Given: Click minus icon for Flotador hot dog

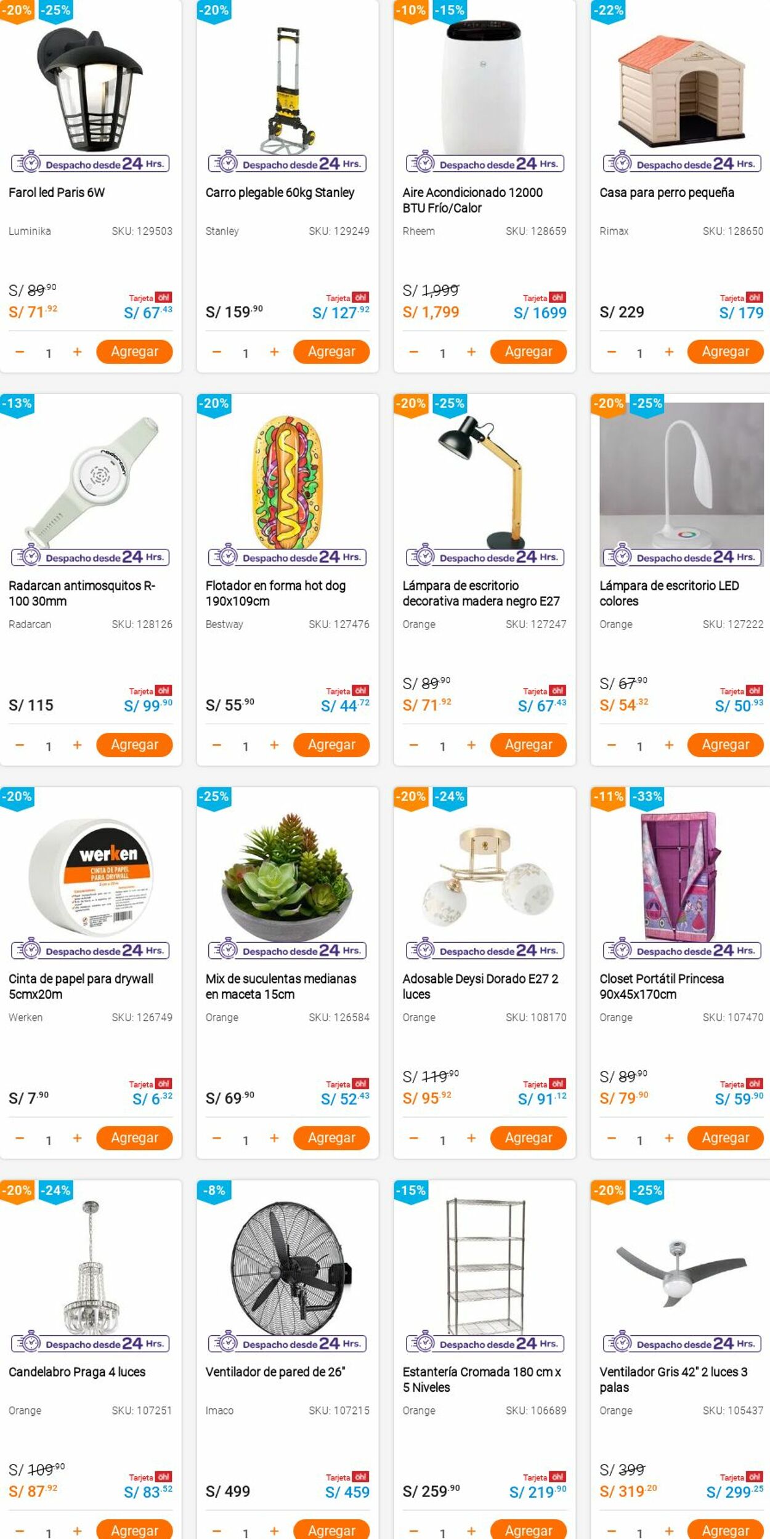Looking at the screenshot, I should coord(216,745).
